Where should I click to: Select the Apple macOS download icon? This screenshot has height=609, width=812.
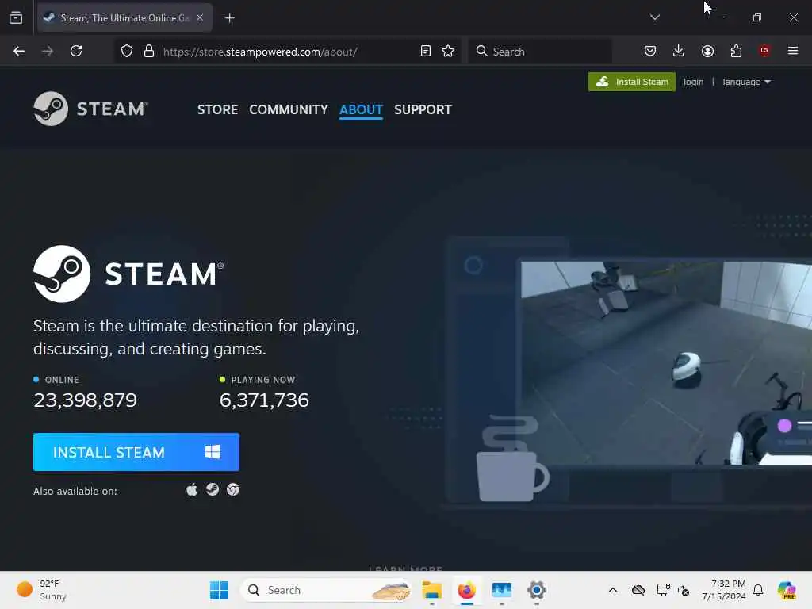tap(192, 490)
